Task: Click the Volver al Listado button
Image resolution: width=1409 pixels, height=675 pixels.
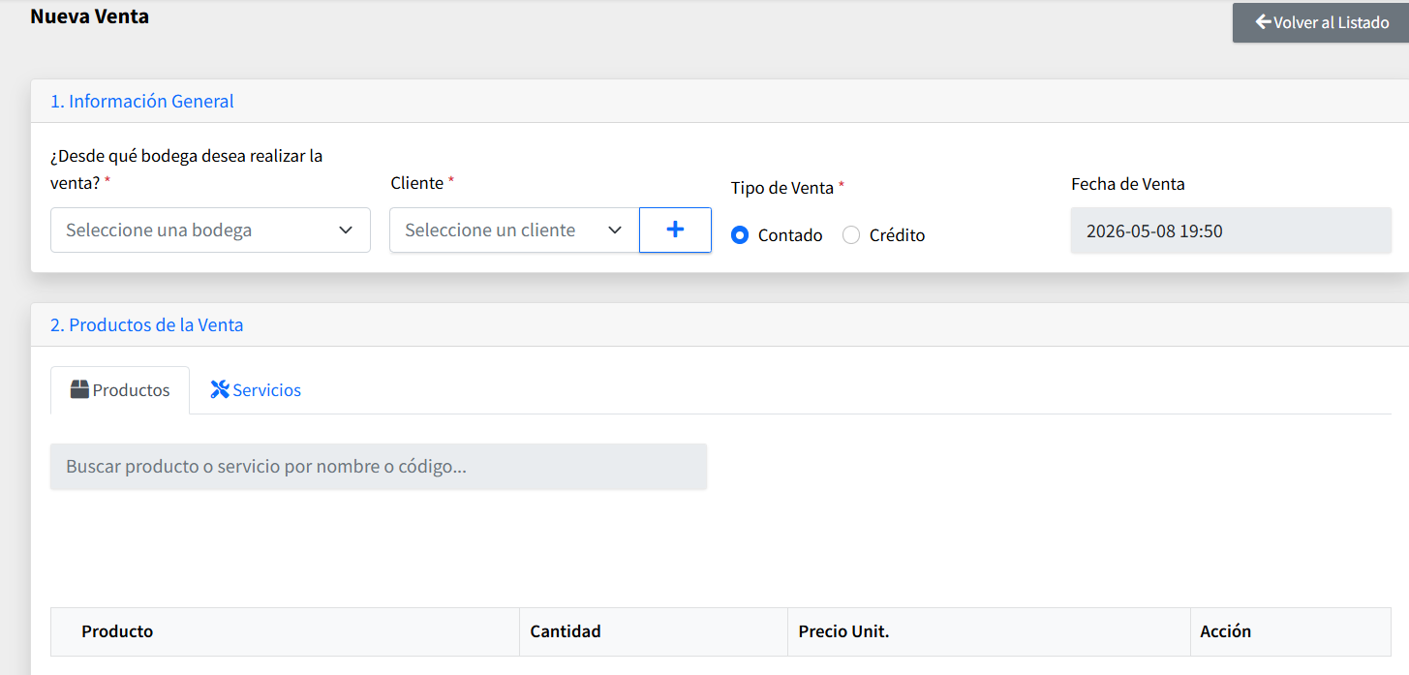Action: [1321, 22]
